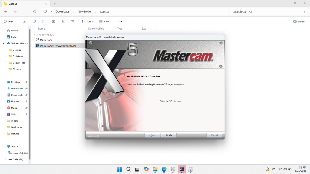
Task: Open pinned Videos in quick access
Action: coord(15,114)
